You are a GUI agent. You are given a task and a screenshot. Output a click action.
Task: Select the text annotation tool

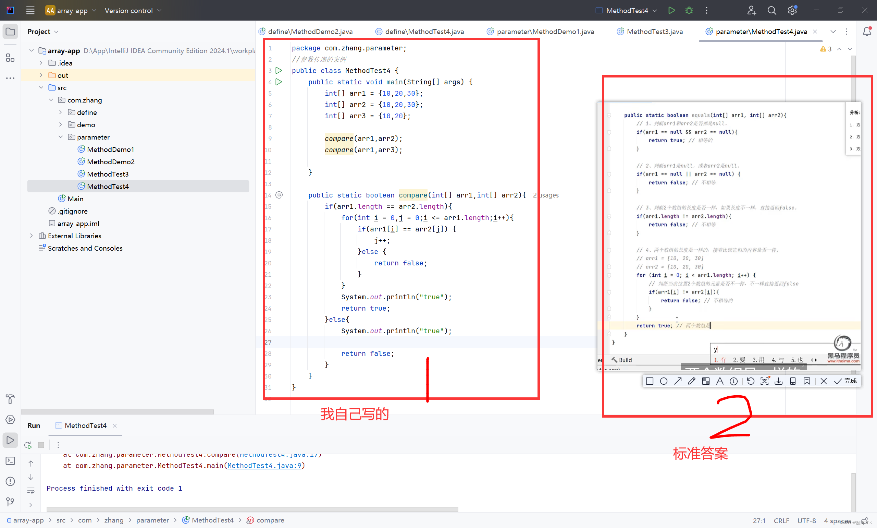point(719,381)
